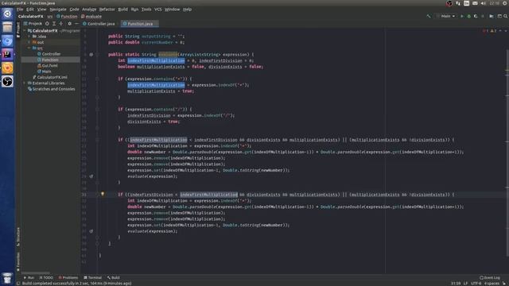
Task: Open the Project Structure icon
Action: [492, 16]
